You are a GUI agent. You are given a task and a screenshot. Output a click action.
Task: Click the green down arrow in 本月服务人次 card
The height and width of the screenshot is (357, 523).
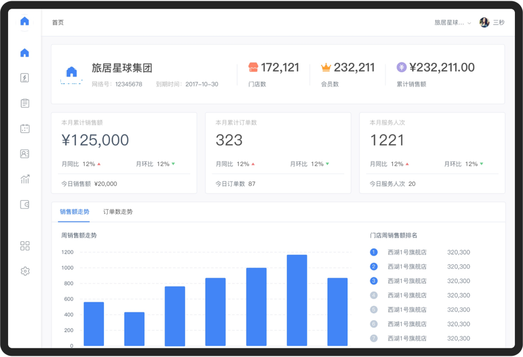[x=481, y=164]
